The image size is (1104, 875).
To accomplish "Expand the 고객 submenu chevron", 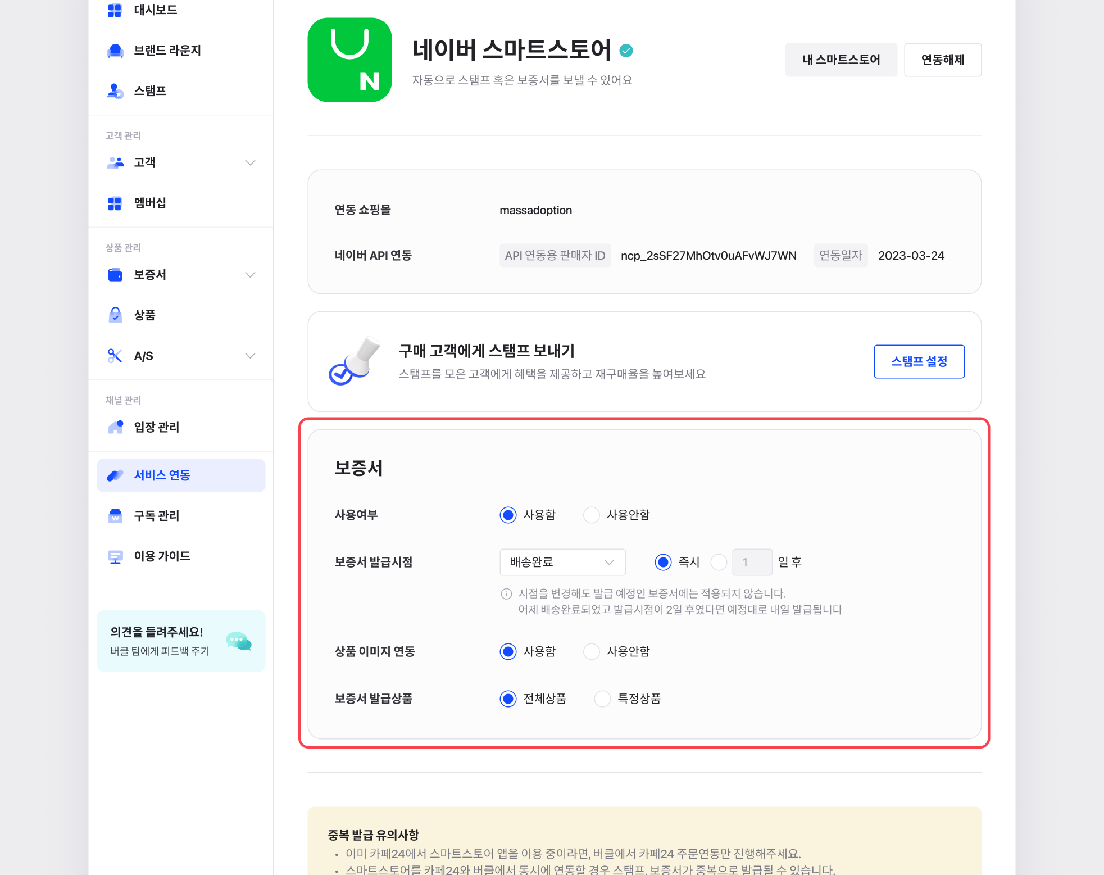I will coord(251,163).
